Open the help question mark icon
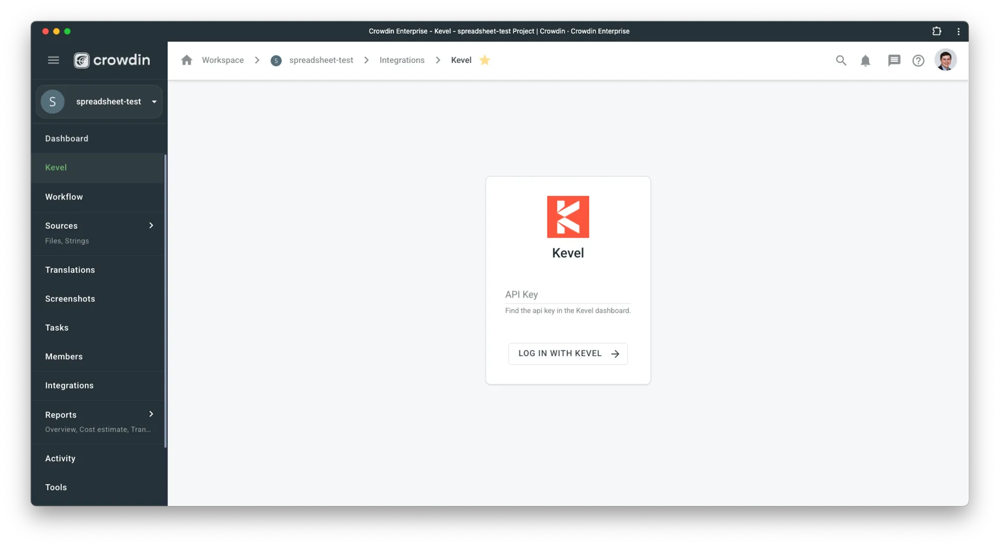 tap(918, 61)
